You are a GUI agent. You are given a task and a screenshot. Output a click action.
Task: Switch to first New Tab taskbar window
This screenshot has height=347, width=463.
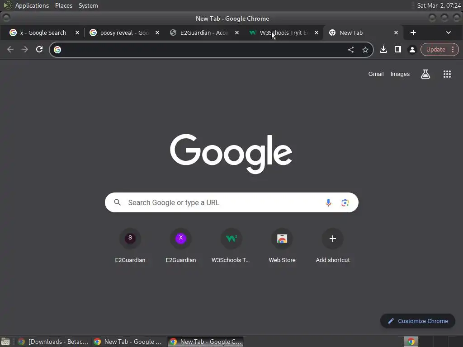[128, 342]
